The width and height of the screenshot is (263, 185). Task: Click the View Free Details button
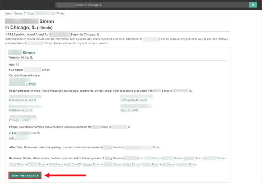tap(25, 175)
